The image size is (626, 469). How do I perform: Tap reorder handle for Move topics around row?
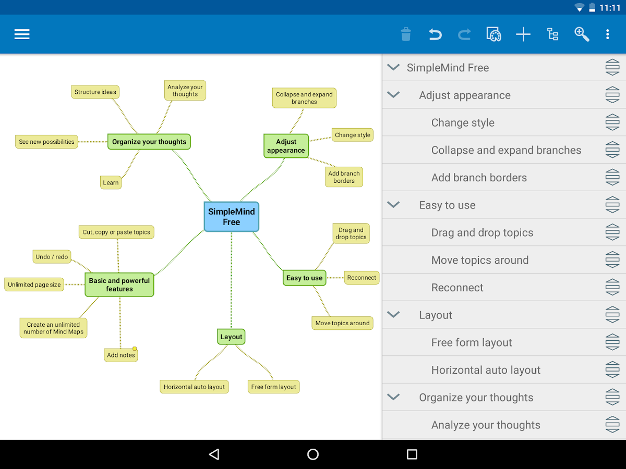point(612,260)
